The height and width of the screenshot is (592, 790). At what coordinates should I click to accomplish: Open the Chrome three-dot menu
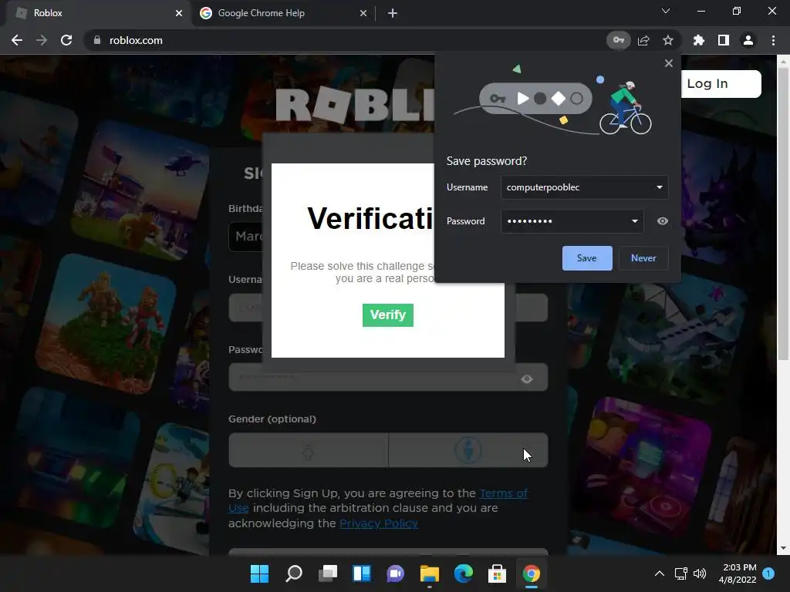(x=773, y=40)
